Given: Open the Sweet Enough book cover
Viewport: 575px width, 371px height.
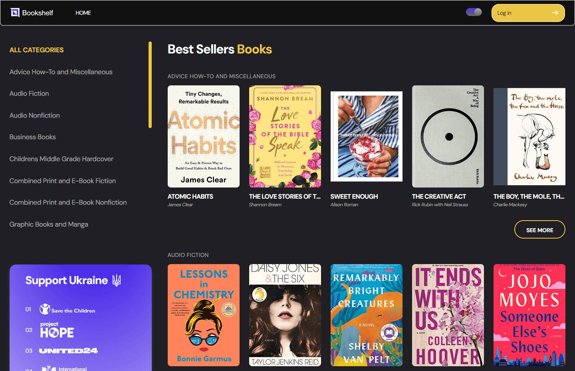Looking at the screenshot, I should point(367,136).
